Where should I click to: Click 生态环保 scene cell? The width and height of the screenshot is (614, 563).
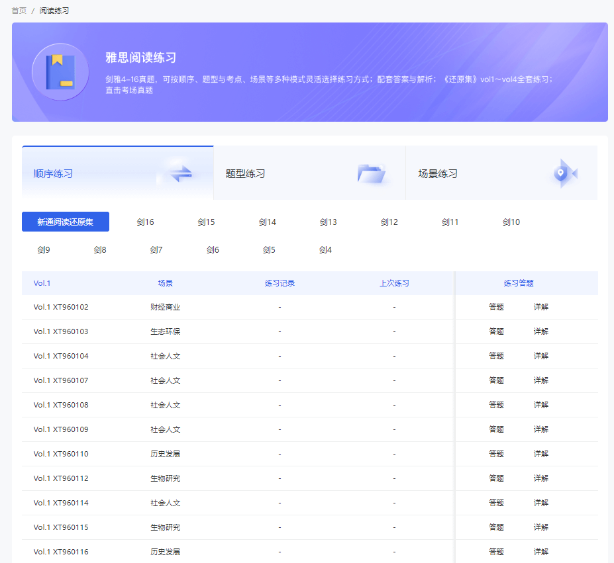click(165, 331)
